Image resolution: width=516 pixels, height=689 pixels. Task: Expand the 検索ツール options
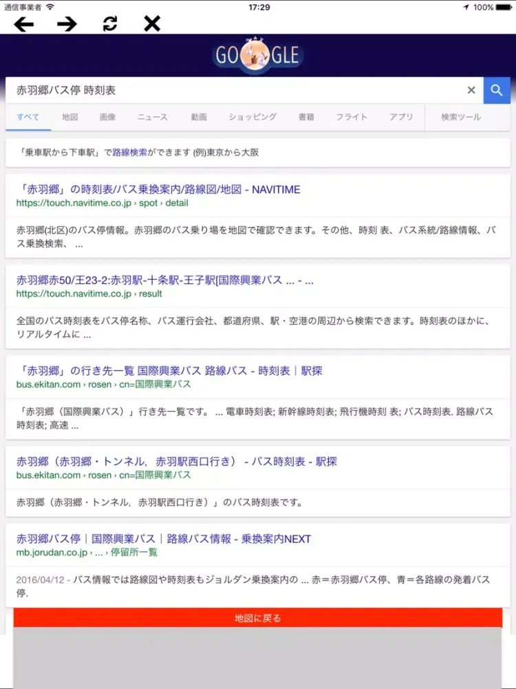tap(461, 117)
